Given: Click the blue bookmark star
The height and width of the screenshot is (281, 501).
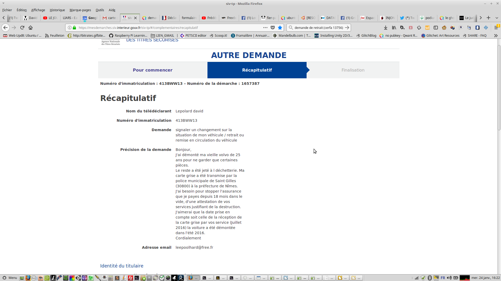Looking at the screenshot, I should [280, 28].
